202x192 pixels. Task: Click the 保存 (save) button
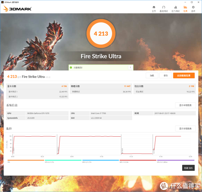166,76
